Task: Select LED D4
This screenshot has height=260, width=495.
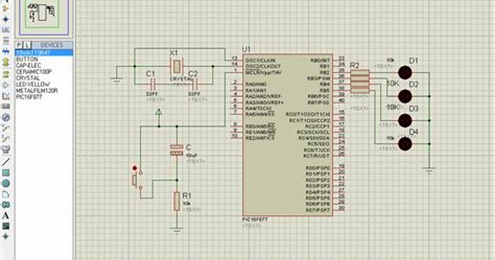Action: [x=405, y=144]
